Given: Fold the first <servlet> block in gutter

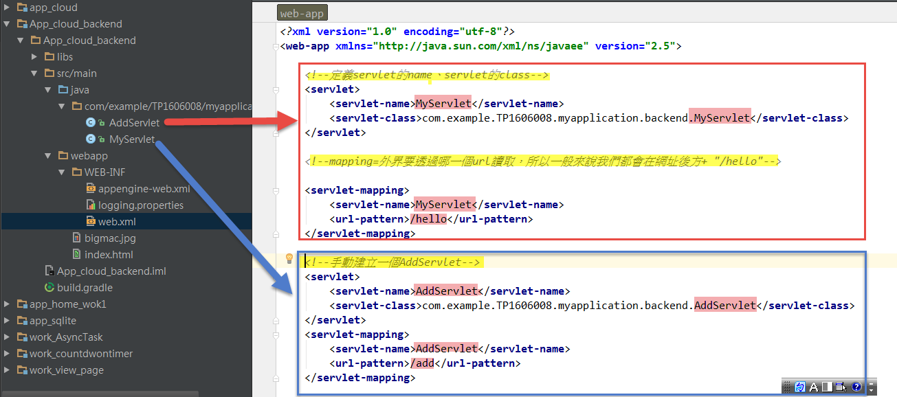Looking at the screenshot, I should click(276, 90).
